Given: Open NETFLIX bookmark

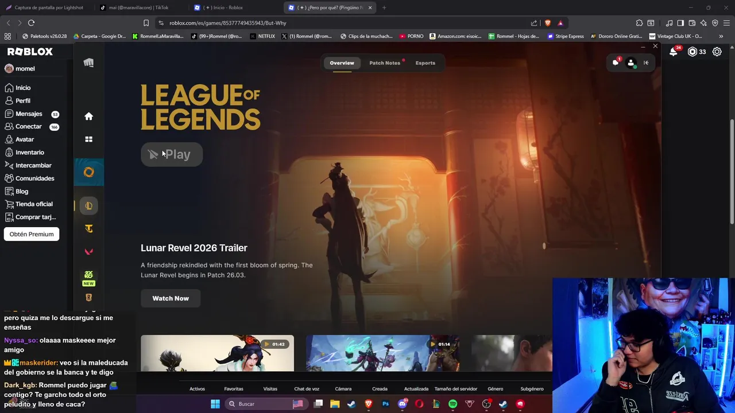Looking at the screenshot, I should [263, 36].
